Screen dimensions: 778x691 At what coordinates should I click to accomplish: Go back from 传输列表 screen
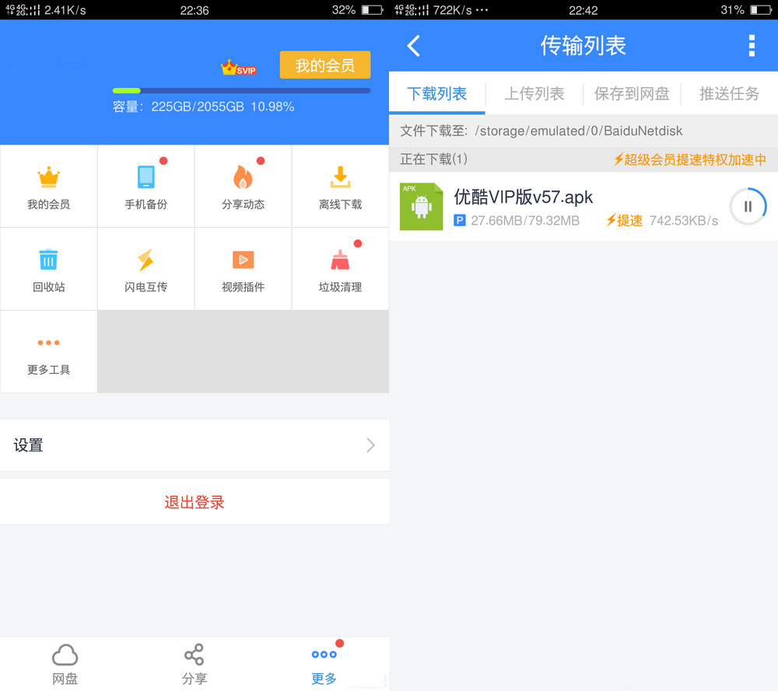click(x=414, y=46)
